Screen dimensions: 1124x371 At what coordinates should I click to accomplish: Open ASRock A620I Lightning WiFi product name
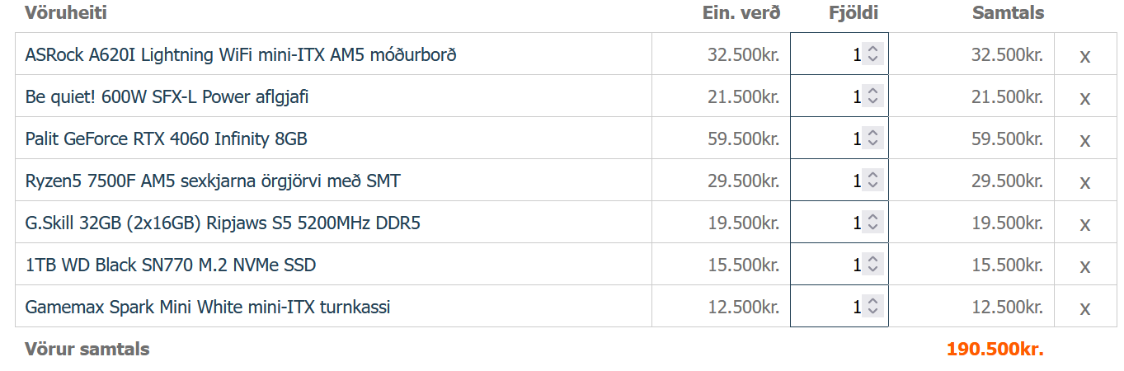241,54
